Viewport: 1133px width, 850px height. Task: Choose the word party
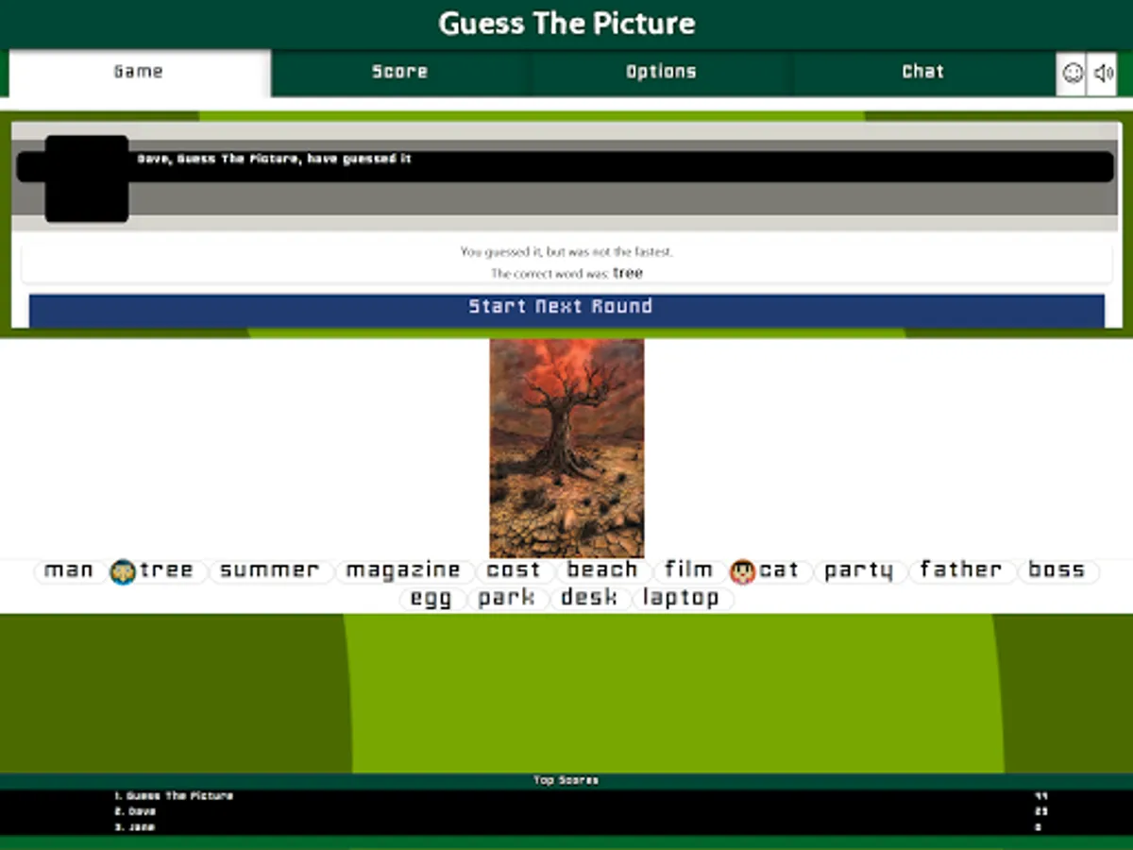point(859,571)
